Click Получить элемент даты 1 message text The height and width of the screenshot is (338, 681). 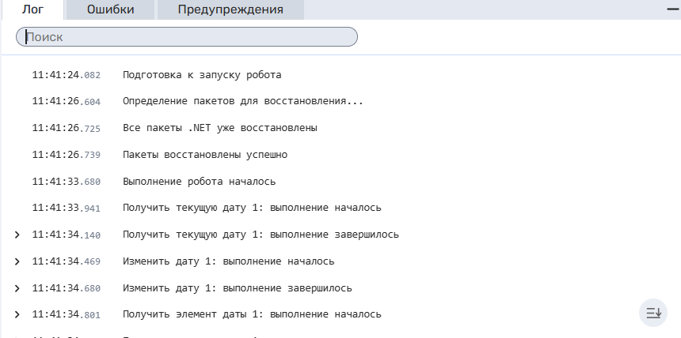(252, 314)
